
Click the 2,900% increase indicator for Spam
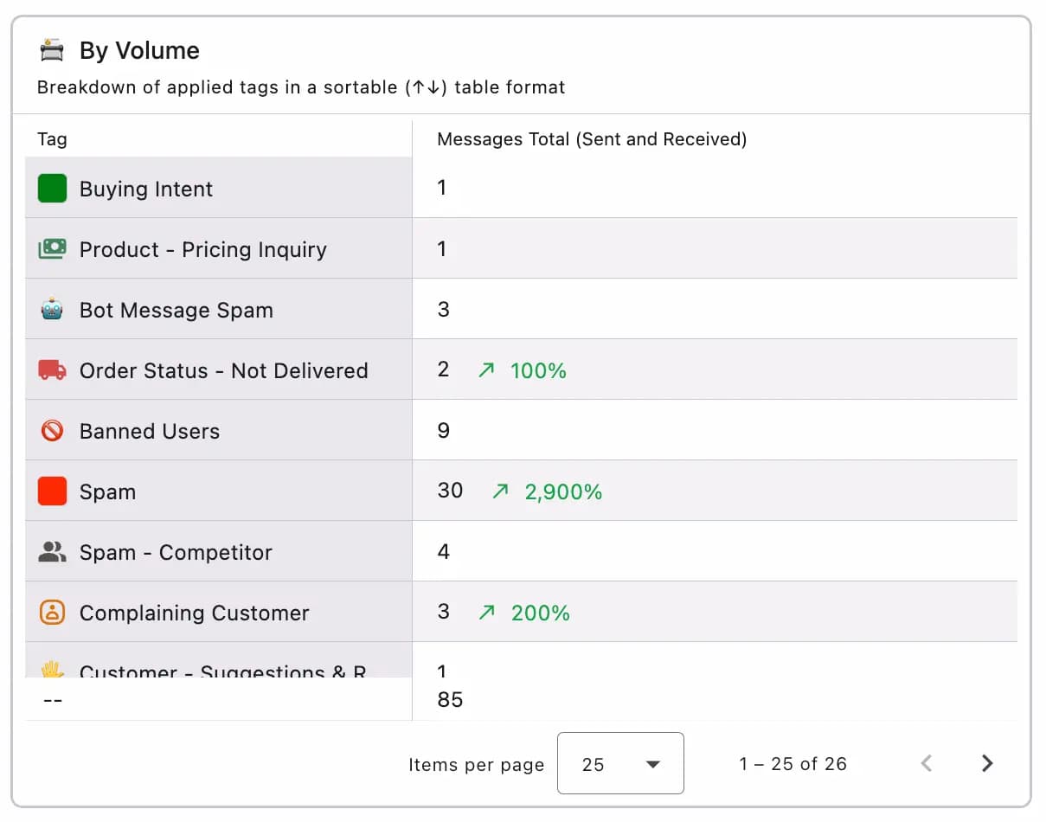[562, 491]
